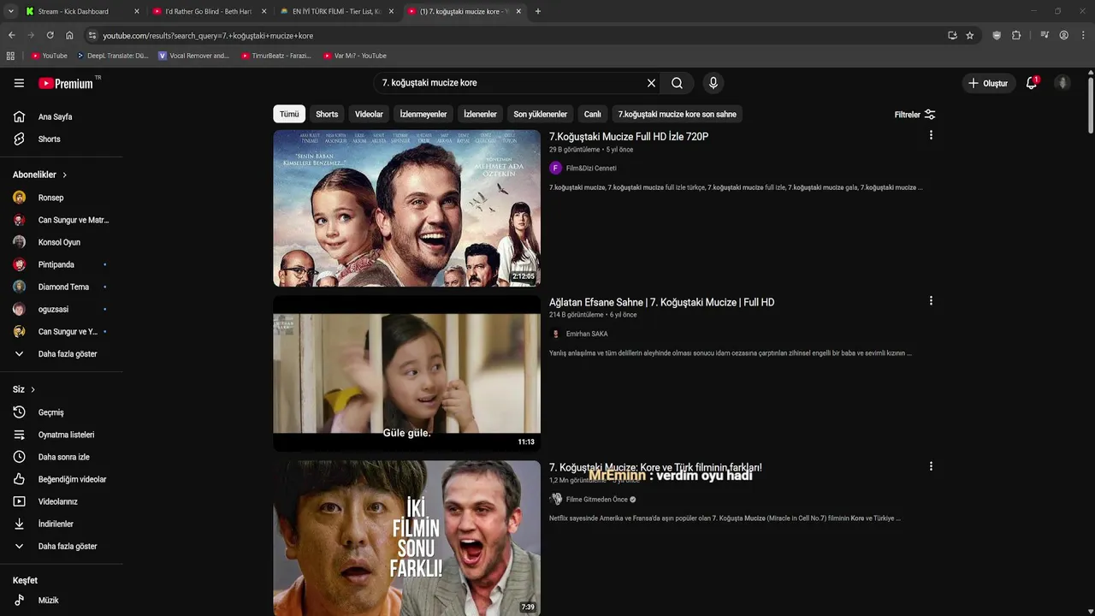Open the browser tab search dropdown arrow
1095x616 pixels.
(x=11, y=11)
